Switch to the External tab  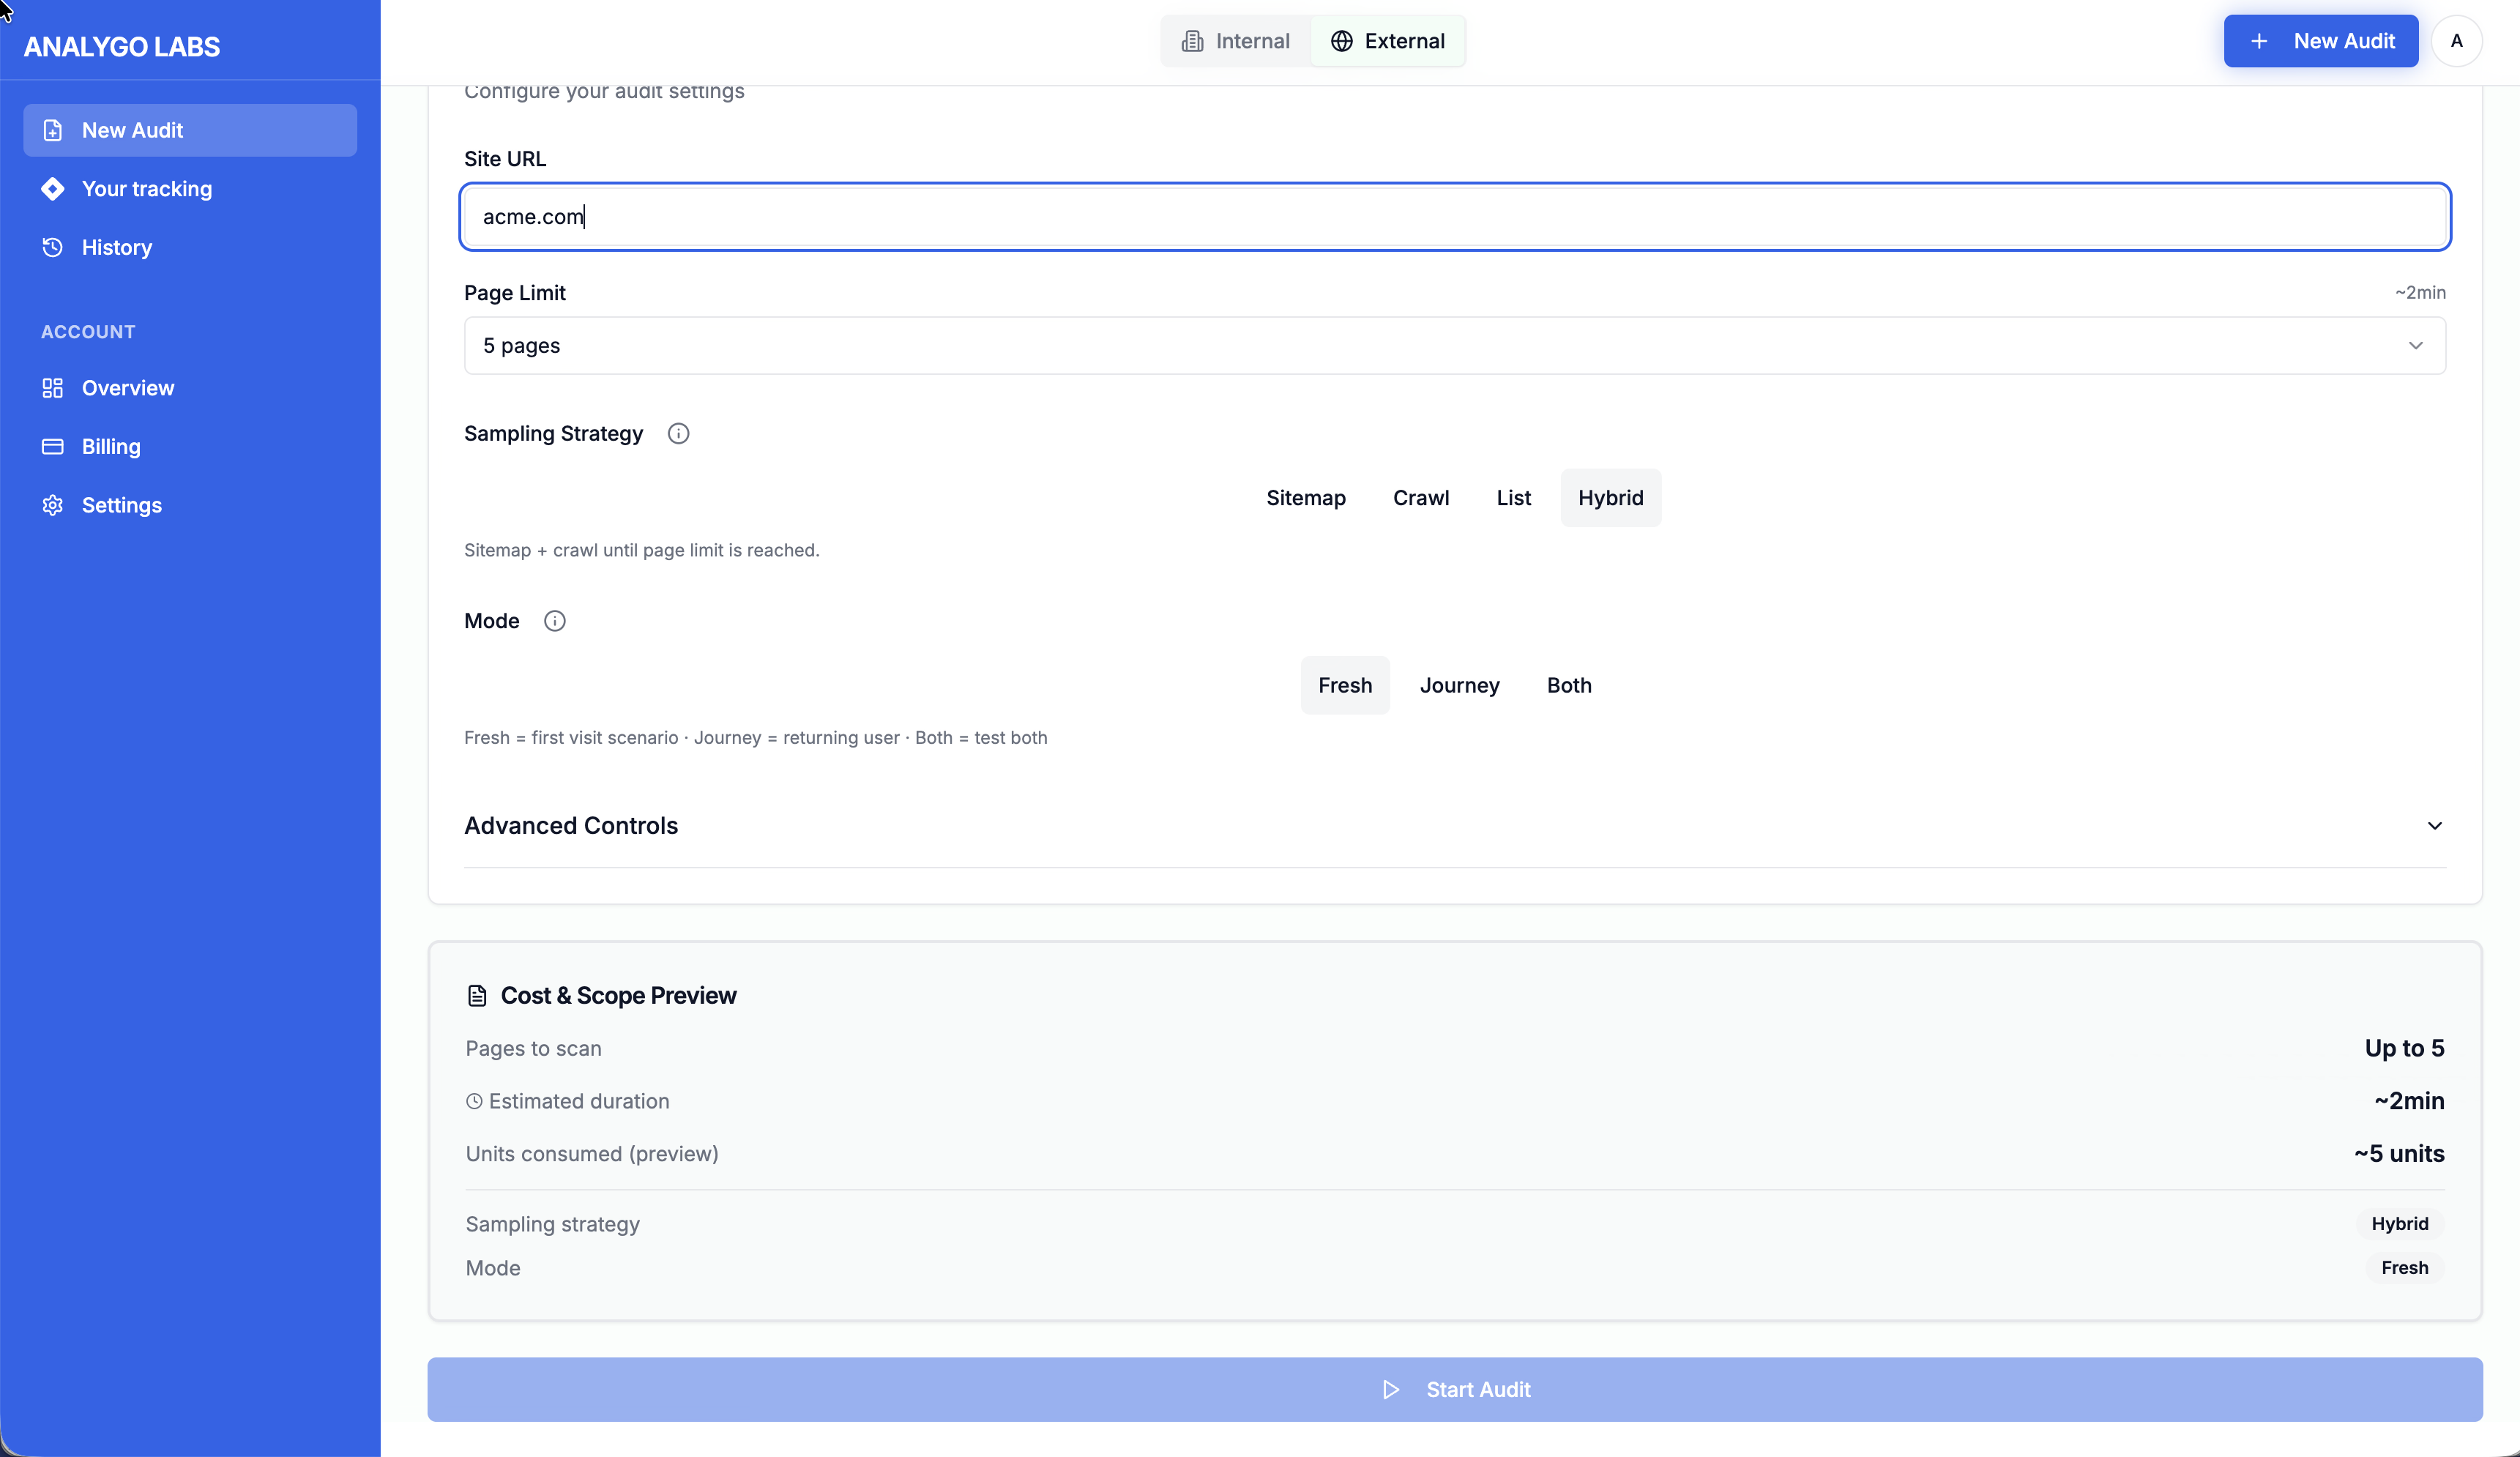coord(1388,41)
